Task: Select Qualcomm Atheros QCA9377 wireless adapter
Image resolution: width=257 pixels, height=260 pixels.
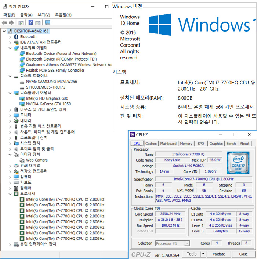Action: click(69, 65)
